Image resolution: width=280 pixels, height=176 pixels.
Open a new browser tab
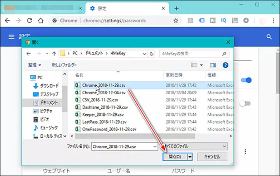click(176, 8)
